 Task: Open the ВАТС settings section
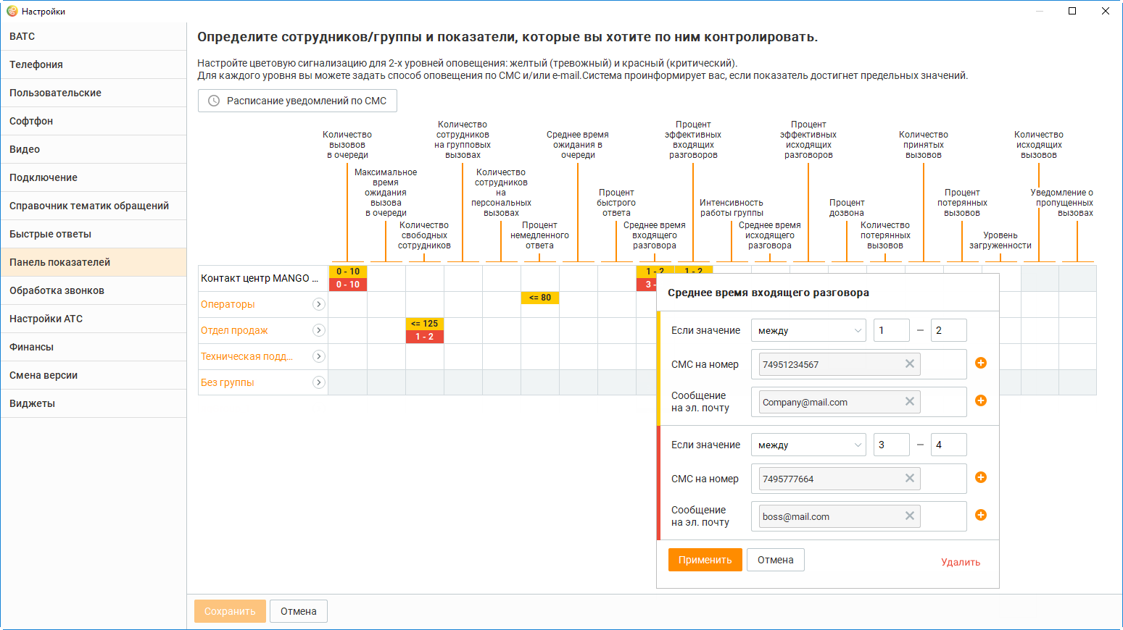click(94, 36)
